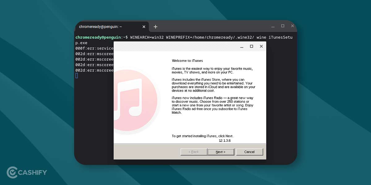Click the disabled Back button
The height and width of the screenshot is (185, 371).
[194, 152]
